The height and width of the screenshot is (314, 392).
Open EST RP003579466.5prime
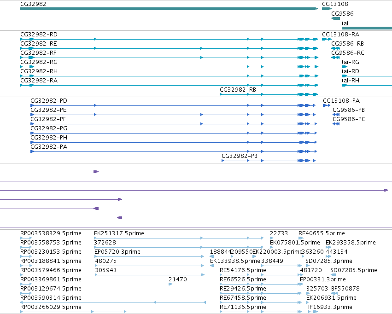point(51,271)
